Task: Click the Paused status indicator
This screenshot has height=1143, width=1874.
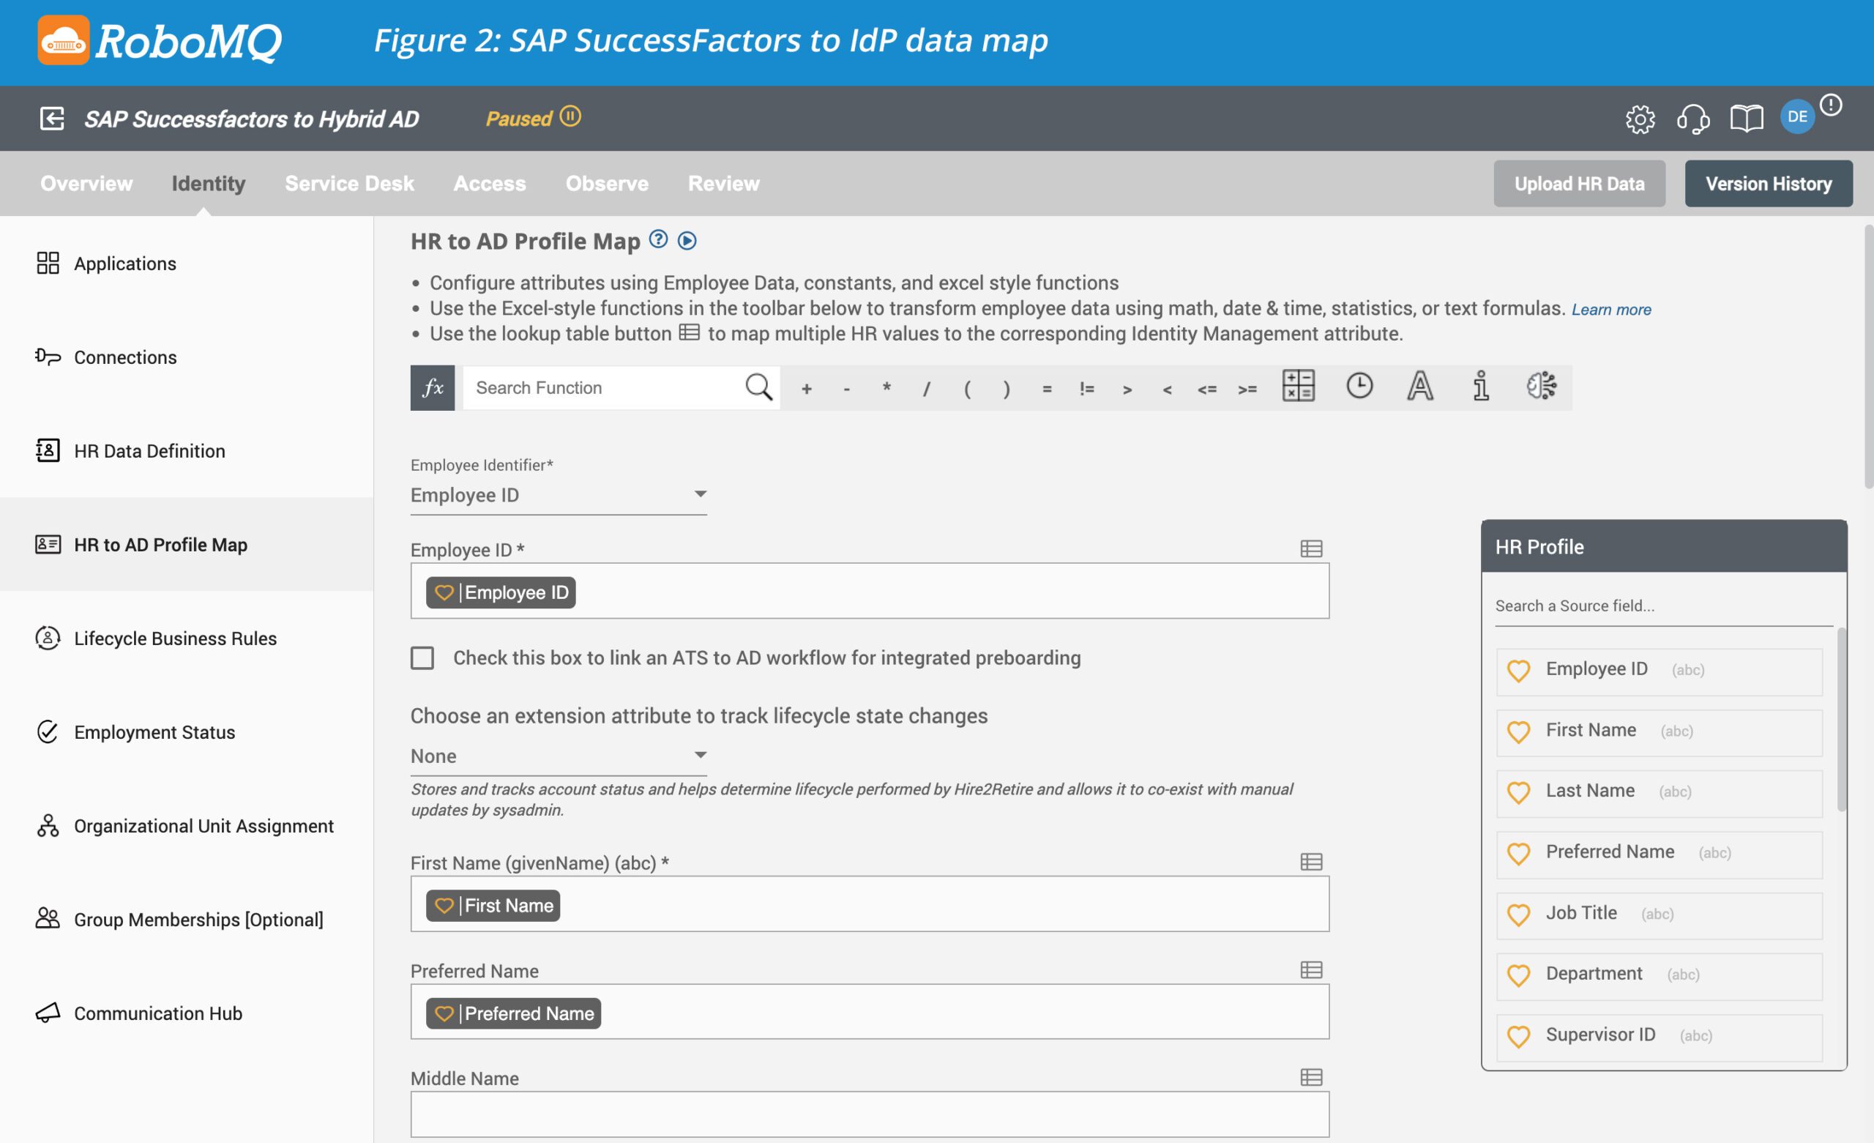Action: click(x=531, y=118)
